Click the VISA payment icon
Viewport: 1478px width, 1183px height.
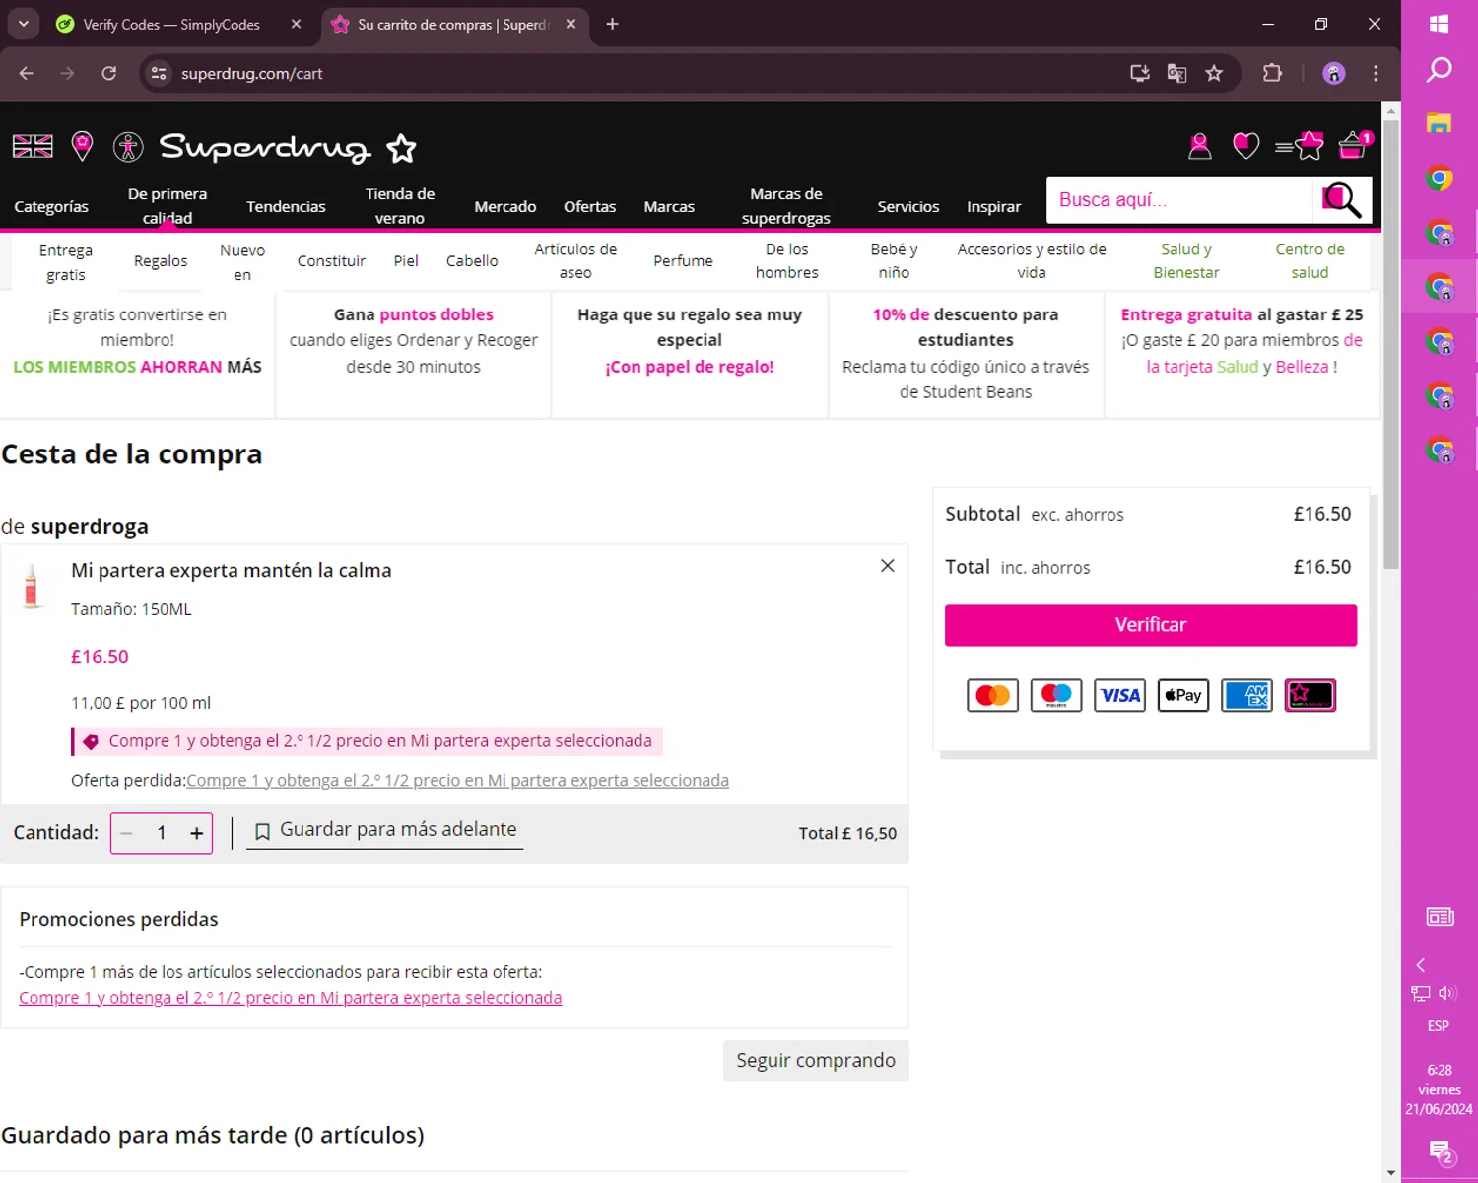click(1119, 695)
